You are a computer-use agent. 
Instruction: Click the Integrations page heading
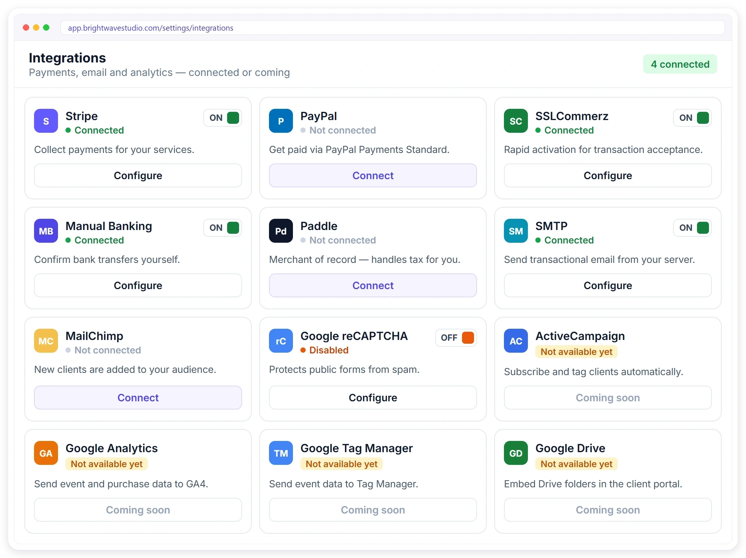(67, 58)
